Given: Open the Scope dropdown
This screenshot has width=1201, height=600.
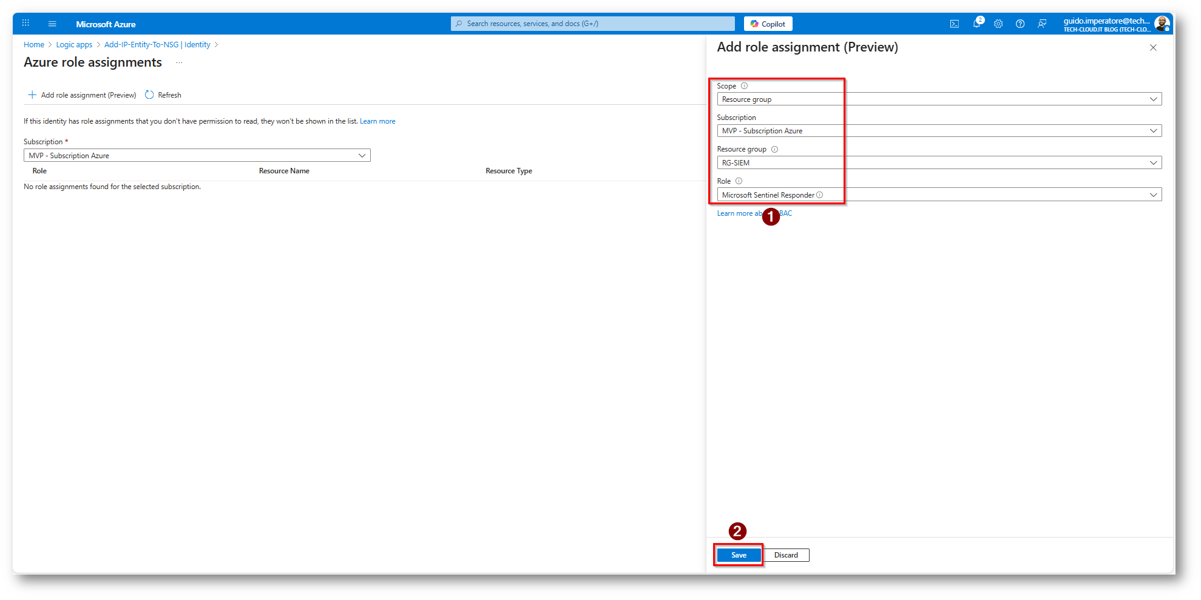Looking at the screenshot, I should (x=939, y=99).
